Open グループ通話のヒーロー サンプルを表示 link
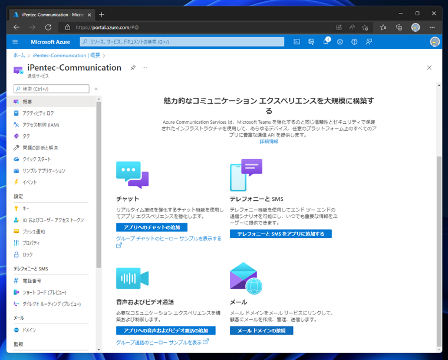 click(162, 342)
